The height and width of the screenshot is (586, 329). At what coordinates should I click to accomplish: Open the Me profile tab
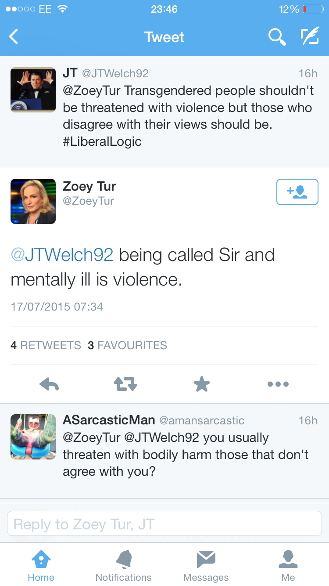click(x=288, y=566)
